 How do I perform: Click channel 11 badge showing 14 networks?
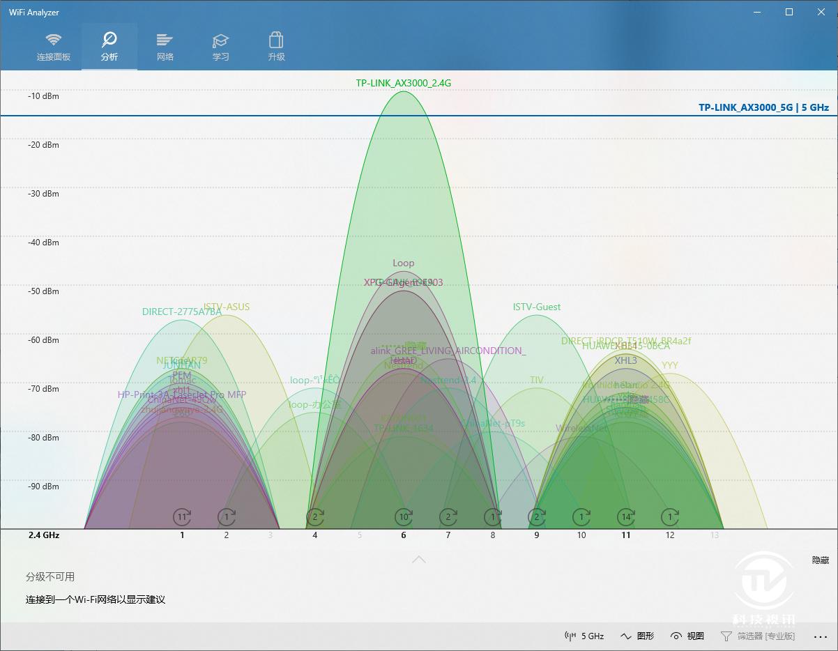point(626,517)
